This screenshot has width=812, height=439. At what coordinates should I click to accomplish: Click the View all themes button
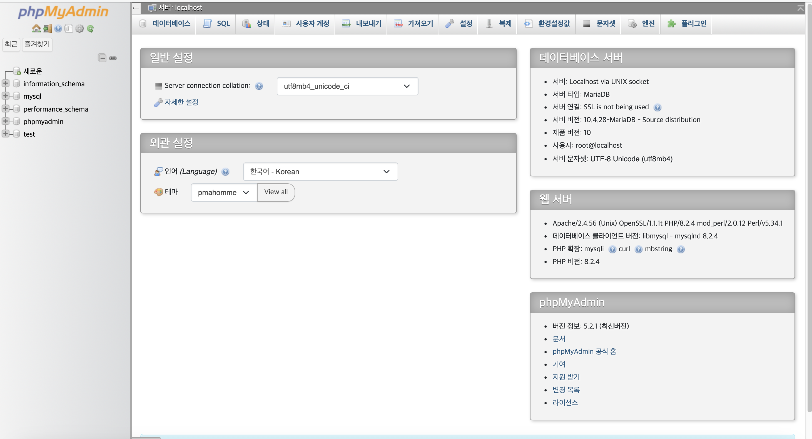point(276,192)
